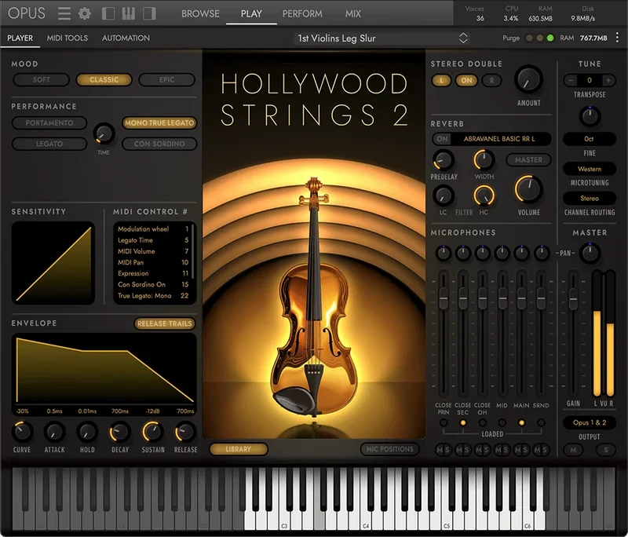Viewport: 628px width, 537px height.
Task: Click the reverb HC filter knob
Action: pyautogui.click(x=484, y=195)
